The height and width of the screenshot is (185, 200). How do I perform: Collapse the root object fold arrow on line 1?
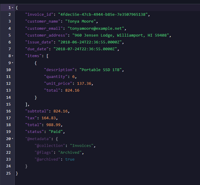[x=13, y=7]
